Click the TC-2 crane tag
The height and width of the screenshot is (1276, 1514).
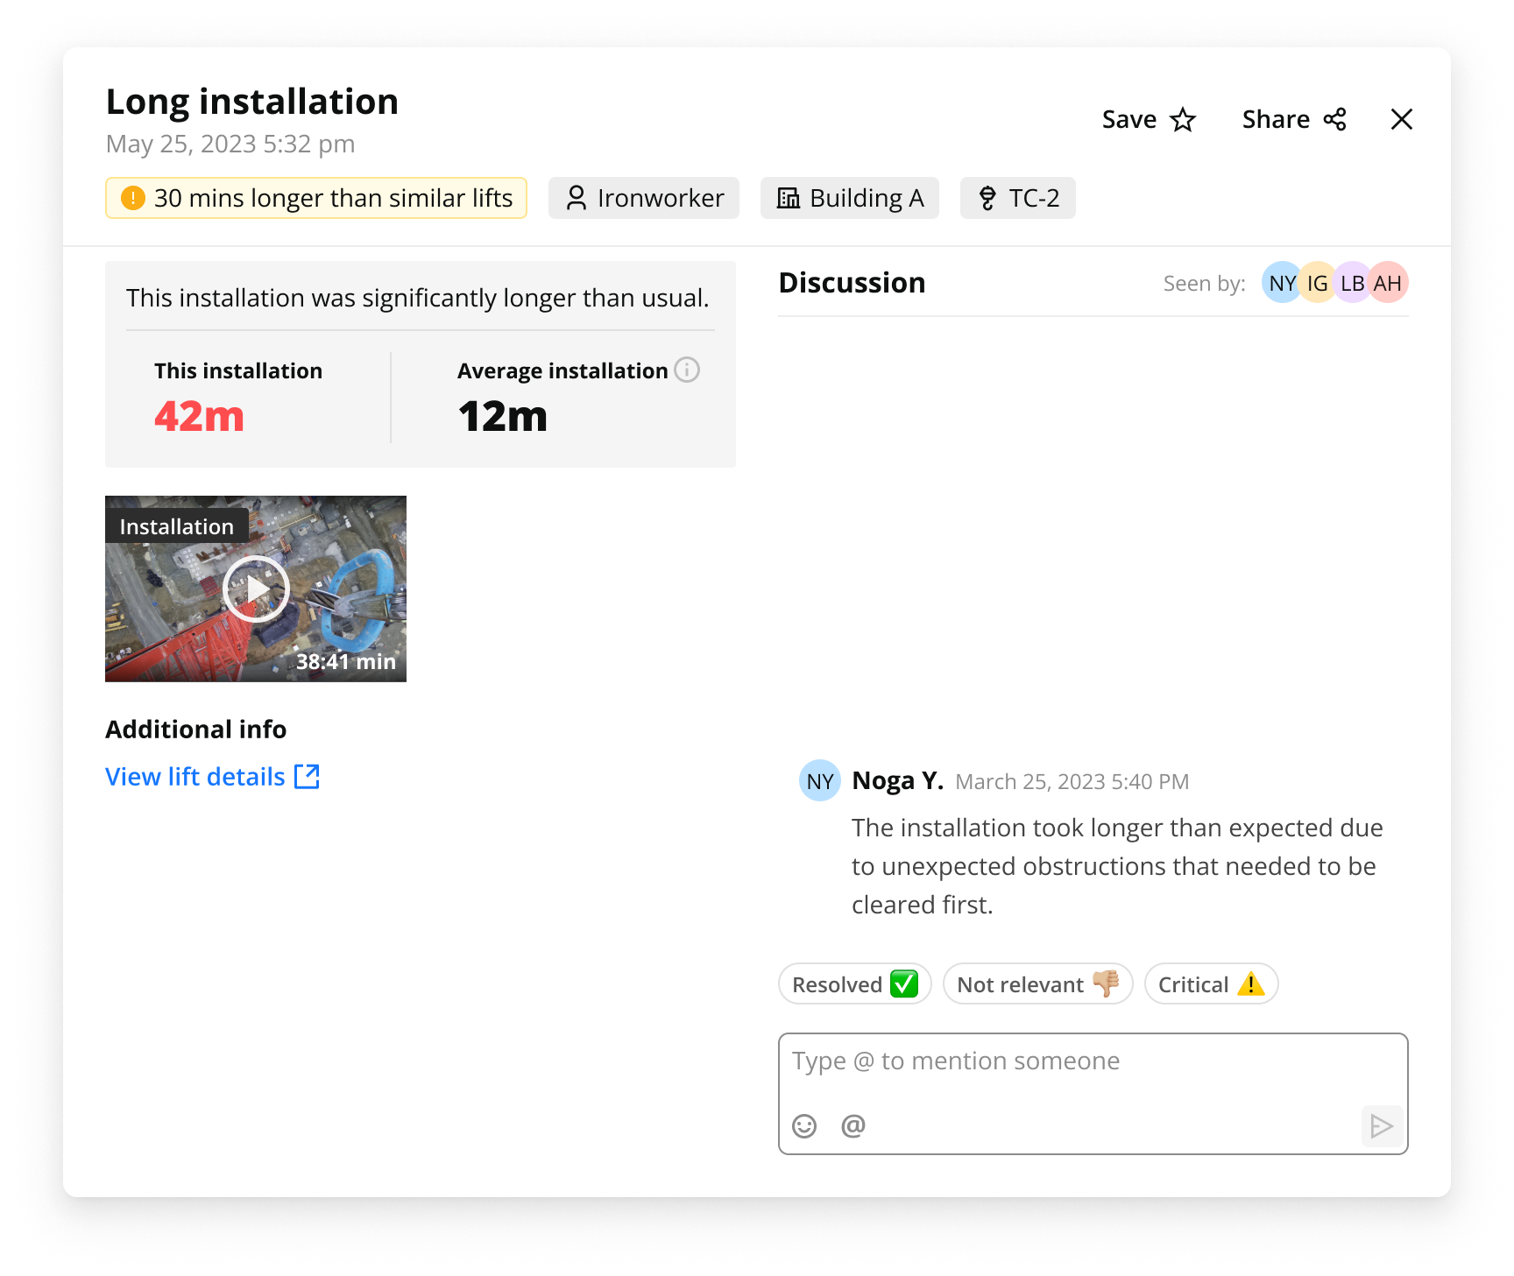[x=1017, y=198]
